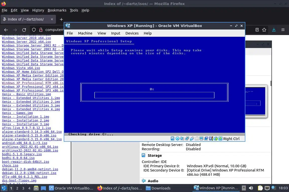Open the bodhi-6.0.0-64.iso link
This screenshot has width=289, height=192.
pos(18,158)
